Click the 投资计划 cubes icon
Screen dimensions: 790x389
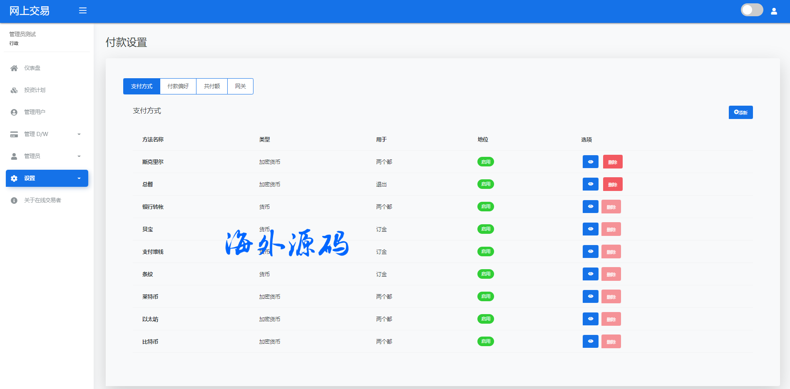coord(14,90)
